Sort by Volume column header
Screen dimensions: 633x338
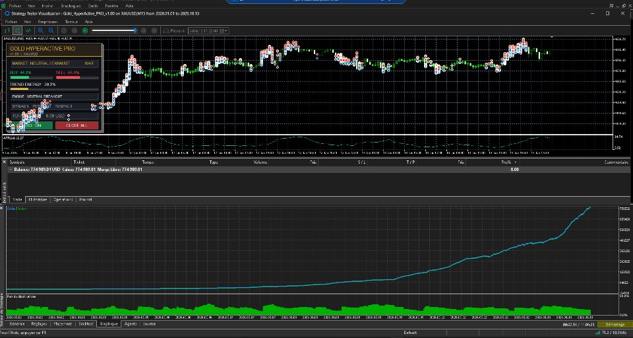tap(260, 162)
